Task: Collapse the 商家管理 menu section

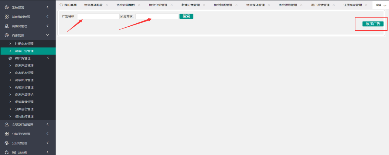Action: [x=47, y=35]
